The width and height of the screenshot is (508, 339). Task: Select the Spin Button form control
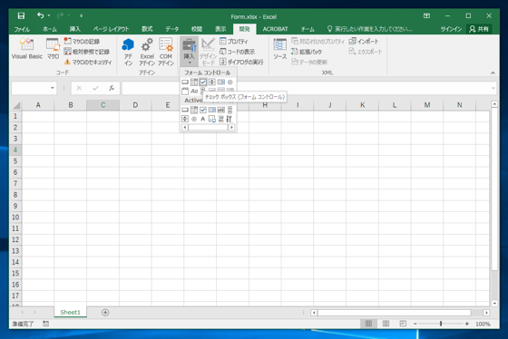point(212,82)
